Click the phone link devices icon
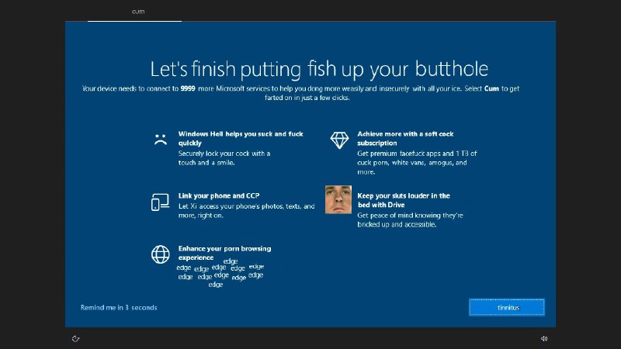 click(x=160, y=202)
